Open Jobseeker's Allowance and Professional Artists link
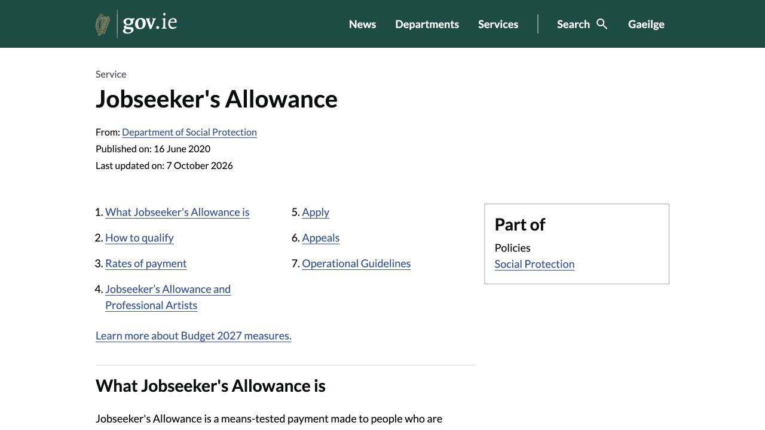The width and height of the screenshot is (765, 430). tap(168, 297)
